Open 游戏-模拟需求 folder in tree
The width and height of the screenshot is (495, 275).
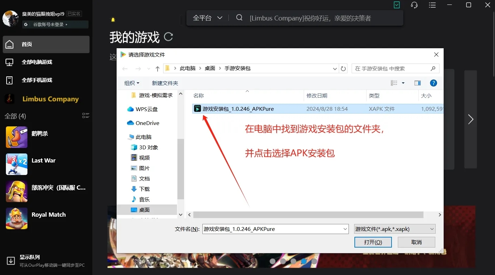[152, 95]
